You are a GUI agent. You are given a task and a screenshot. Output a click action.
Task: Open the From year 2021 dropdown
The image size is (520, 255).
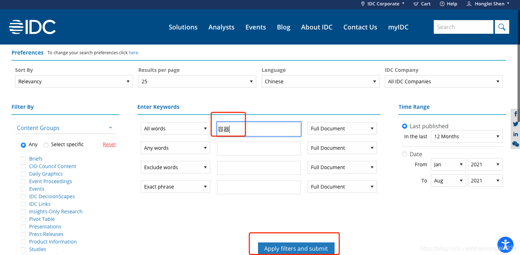485,164
